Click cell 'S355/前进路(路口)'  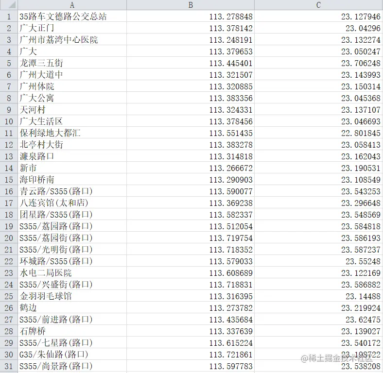click(72, 320)
